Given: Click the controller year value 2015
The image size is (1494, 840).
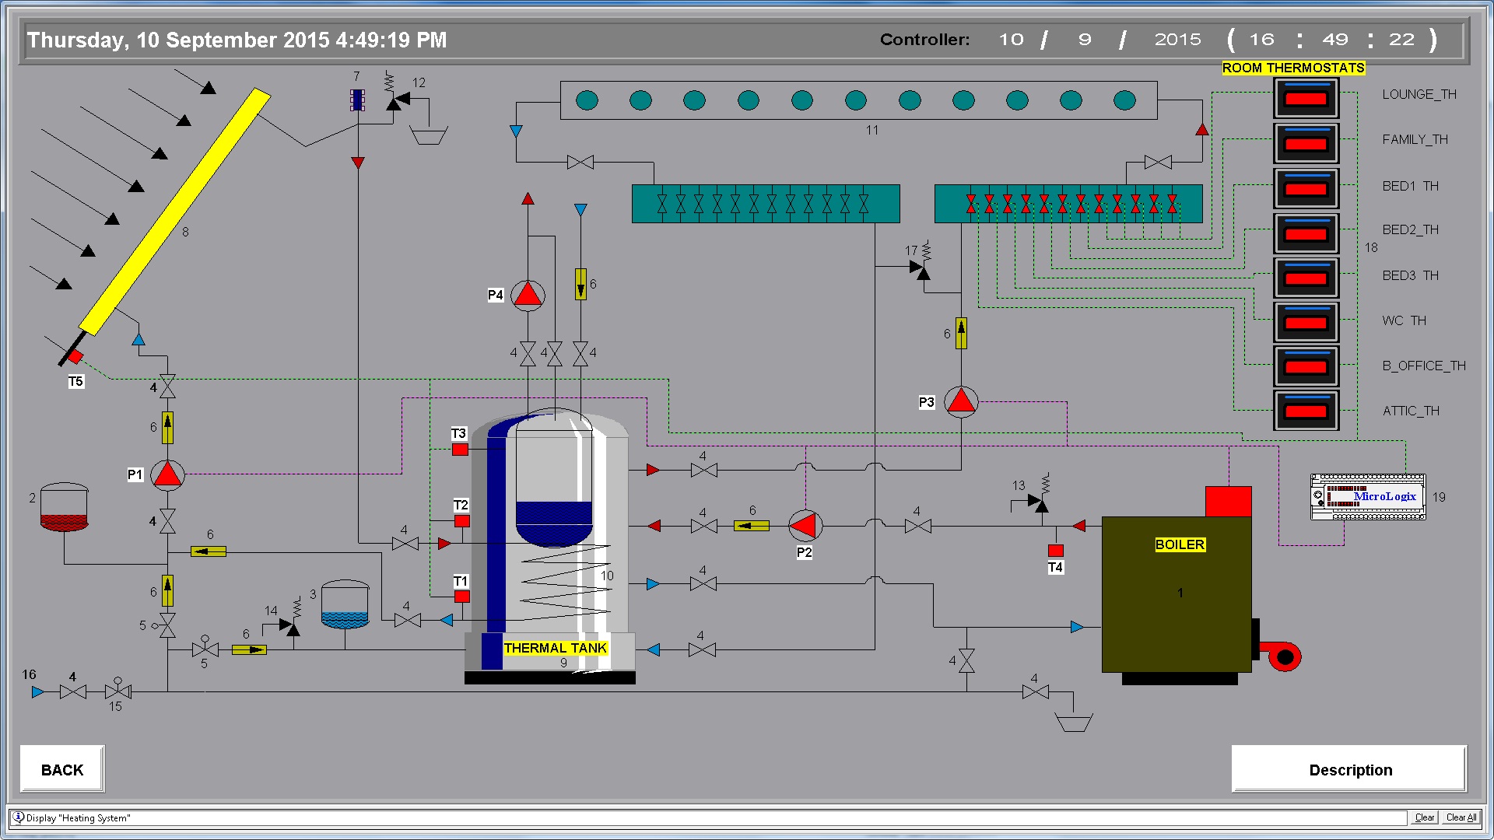Looking at the screenshot, I should (1177, 40).
